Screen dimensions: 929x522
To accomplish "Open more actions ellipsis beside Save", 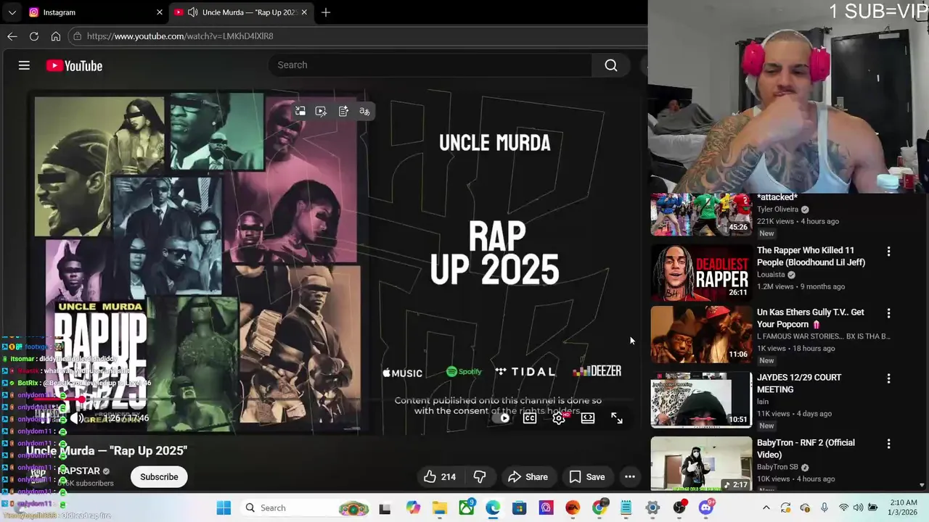I will point(630,477).
